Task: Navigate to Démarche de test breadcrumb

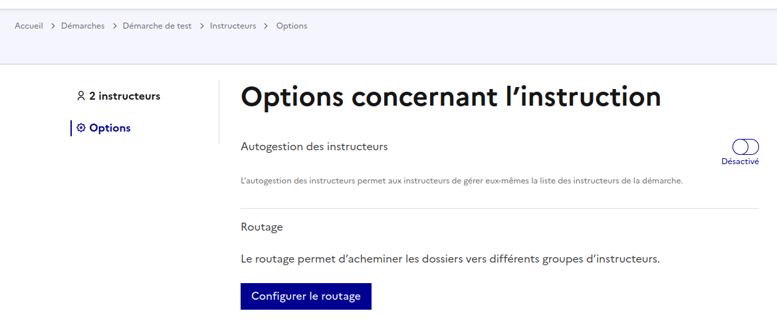Action: pos(157,26)
